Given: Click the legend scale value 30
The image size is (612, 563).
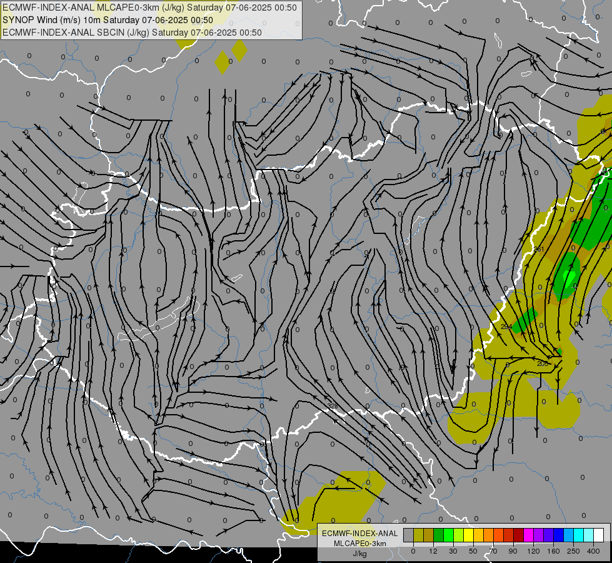Looking at the screenshot, I should (x=453, y=551).
